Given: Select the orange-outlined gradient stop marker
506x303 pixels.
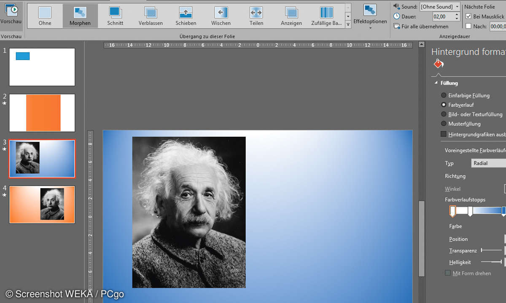Looking at the screenshot, I should click(x=452, y=211).
